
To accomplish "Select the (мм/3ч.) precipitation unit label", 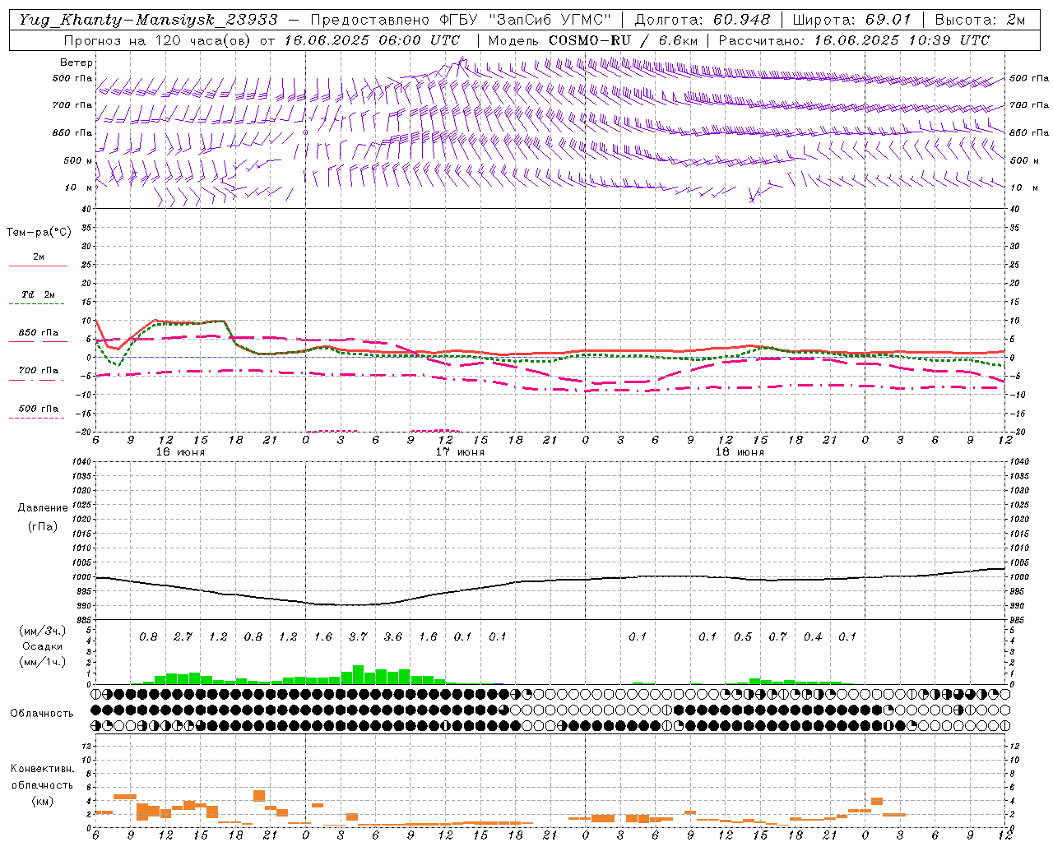I will pyautogui.click(x=42, y=631).
